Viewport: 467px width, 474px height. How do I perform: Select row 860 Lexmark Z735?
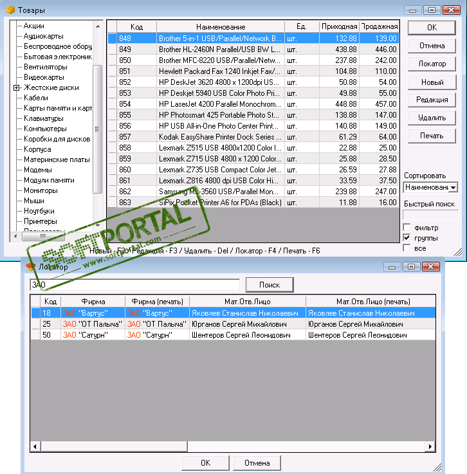253,170
